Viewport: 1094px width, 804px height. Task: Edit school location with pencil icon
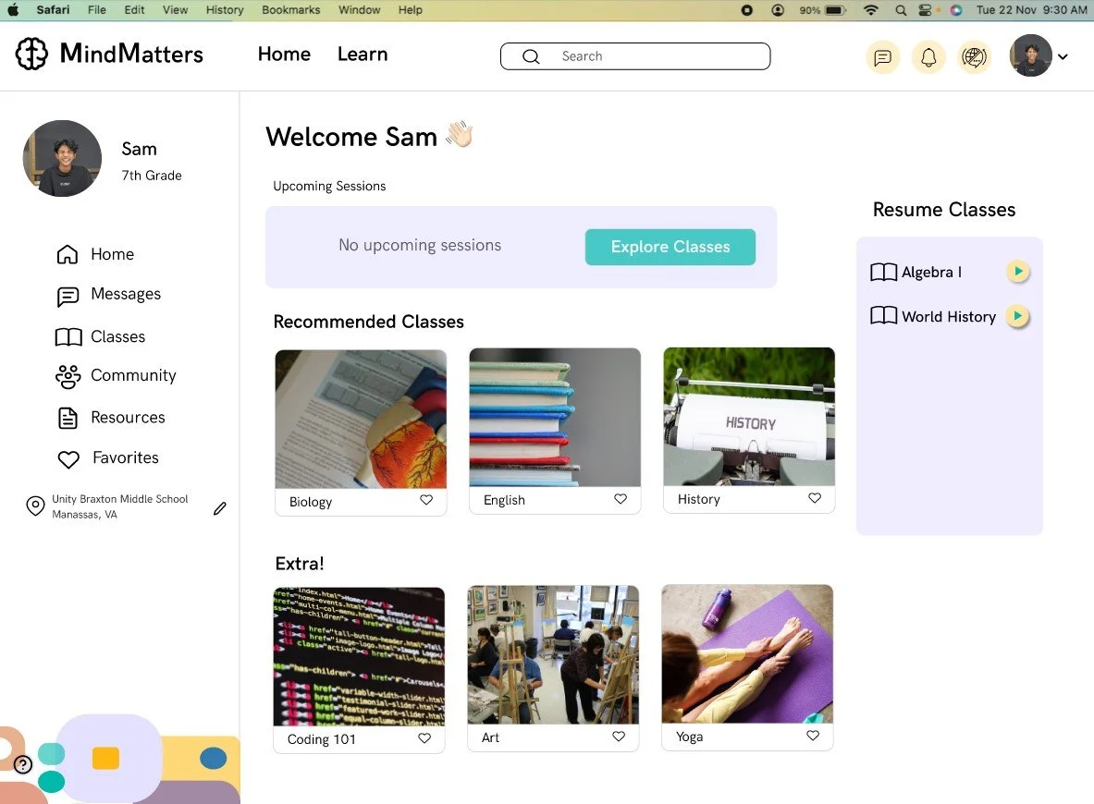coord(220,508)
